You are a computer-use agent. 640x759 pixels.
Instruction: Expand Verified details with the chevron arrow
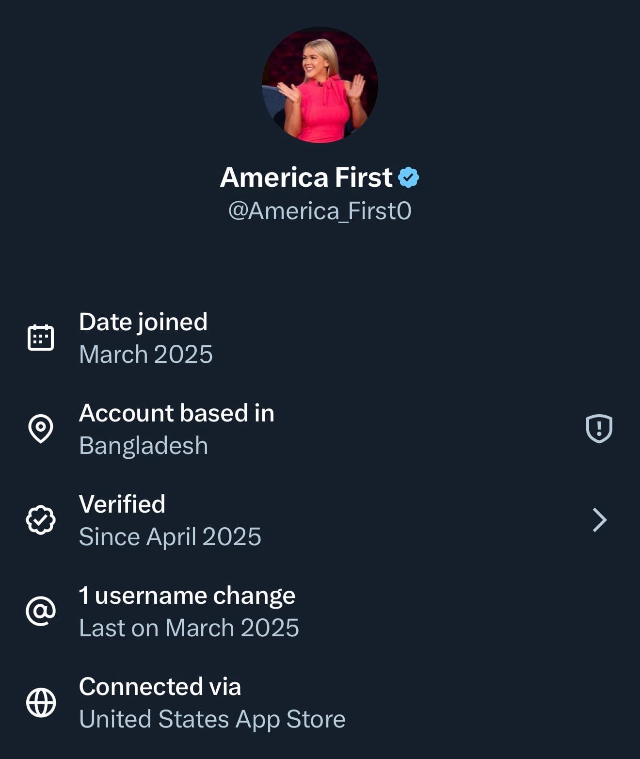[600, 520]
